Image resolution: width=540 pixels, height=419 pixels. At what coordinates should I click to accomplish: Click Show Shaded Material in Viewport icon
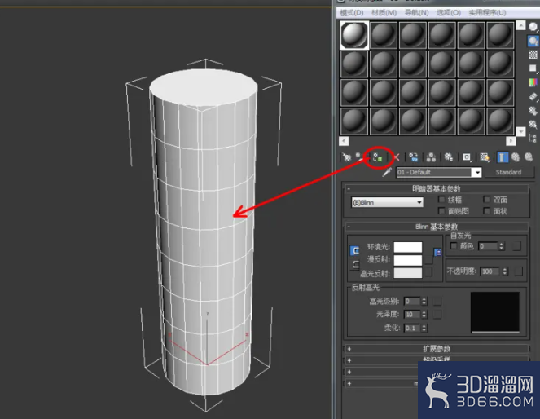[485, 157]
